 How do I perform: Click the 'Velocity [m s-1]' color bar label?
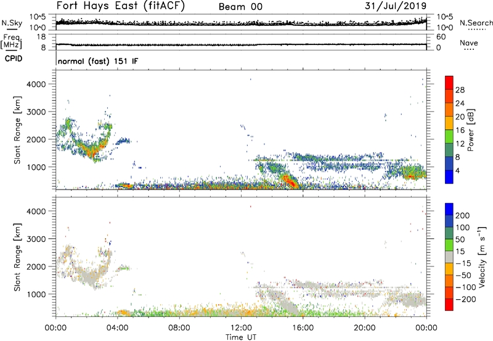(482, 257)
